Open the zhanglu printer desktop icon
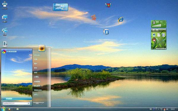 [5, 5]
